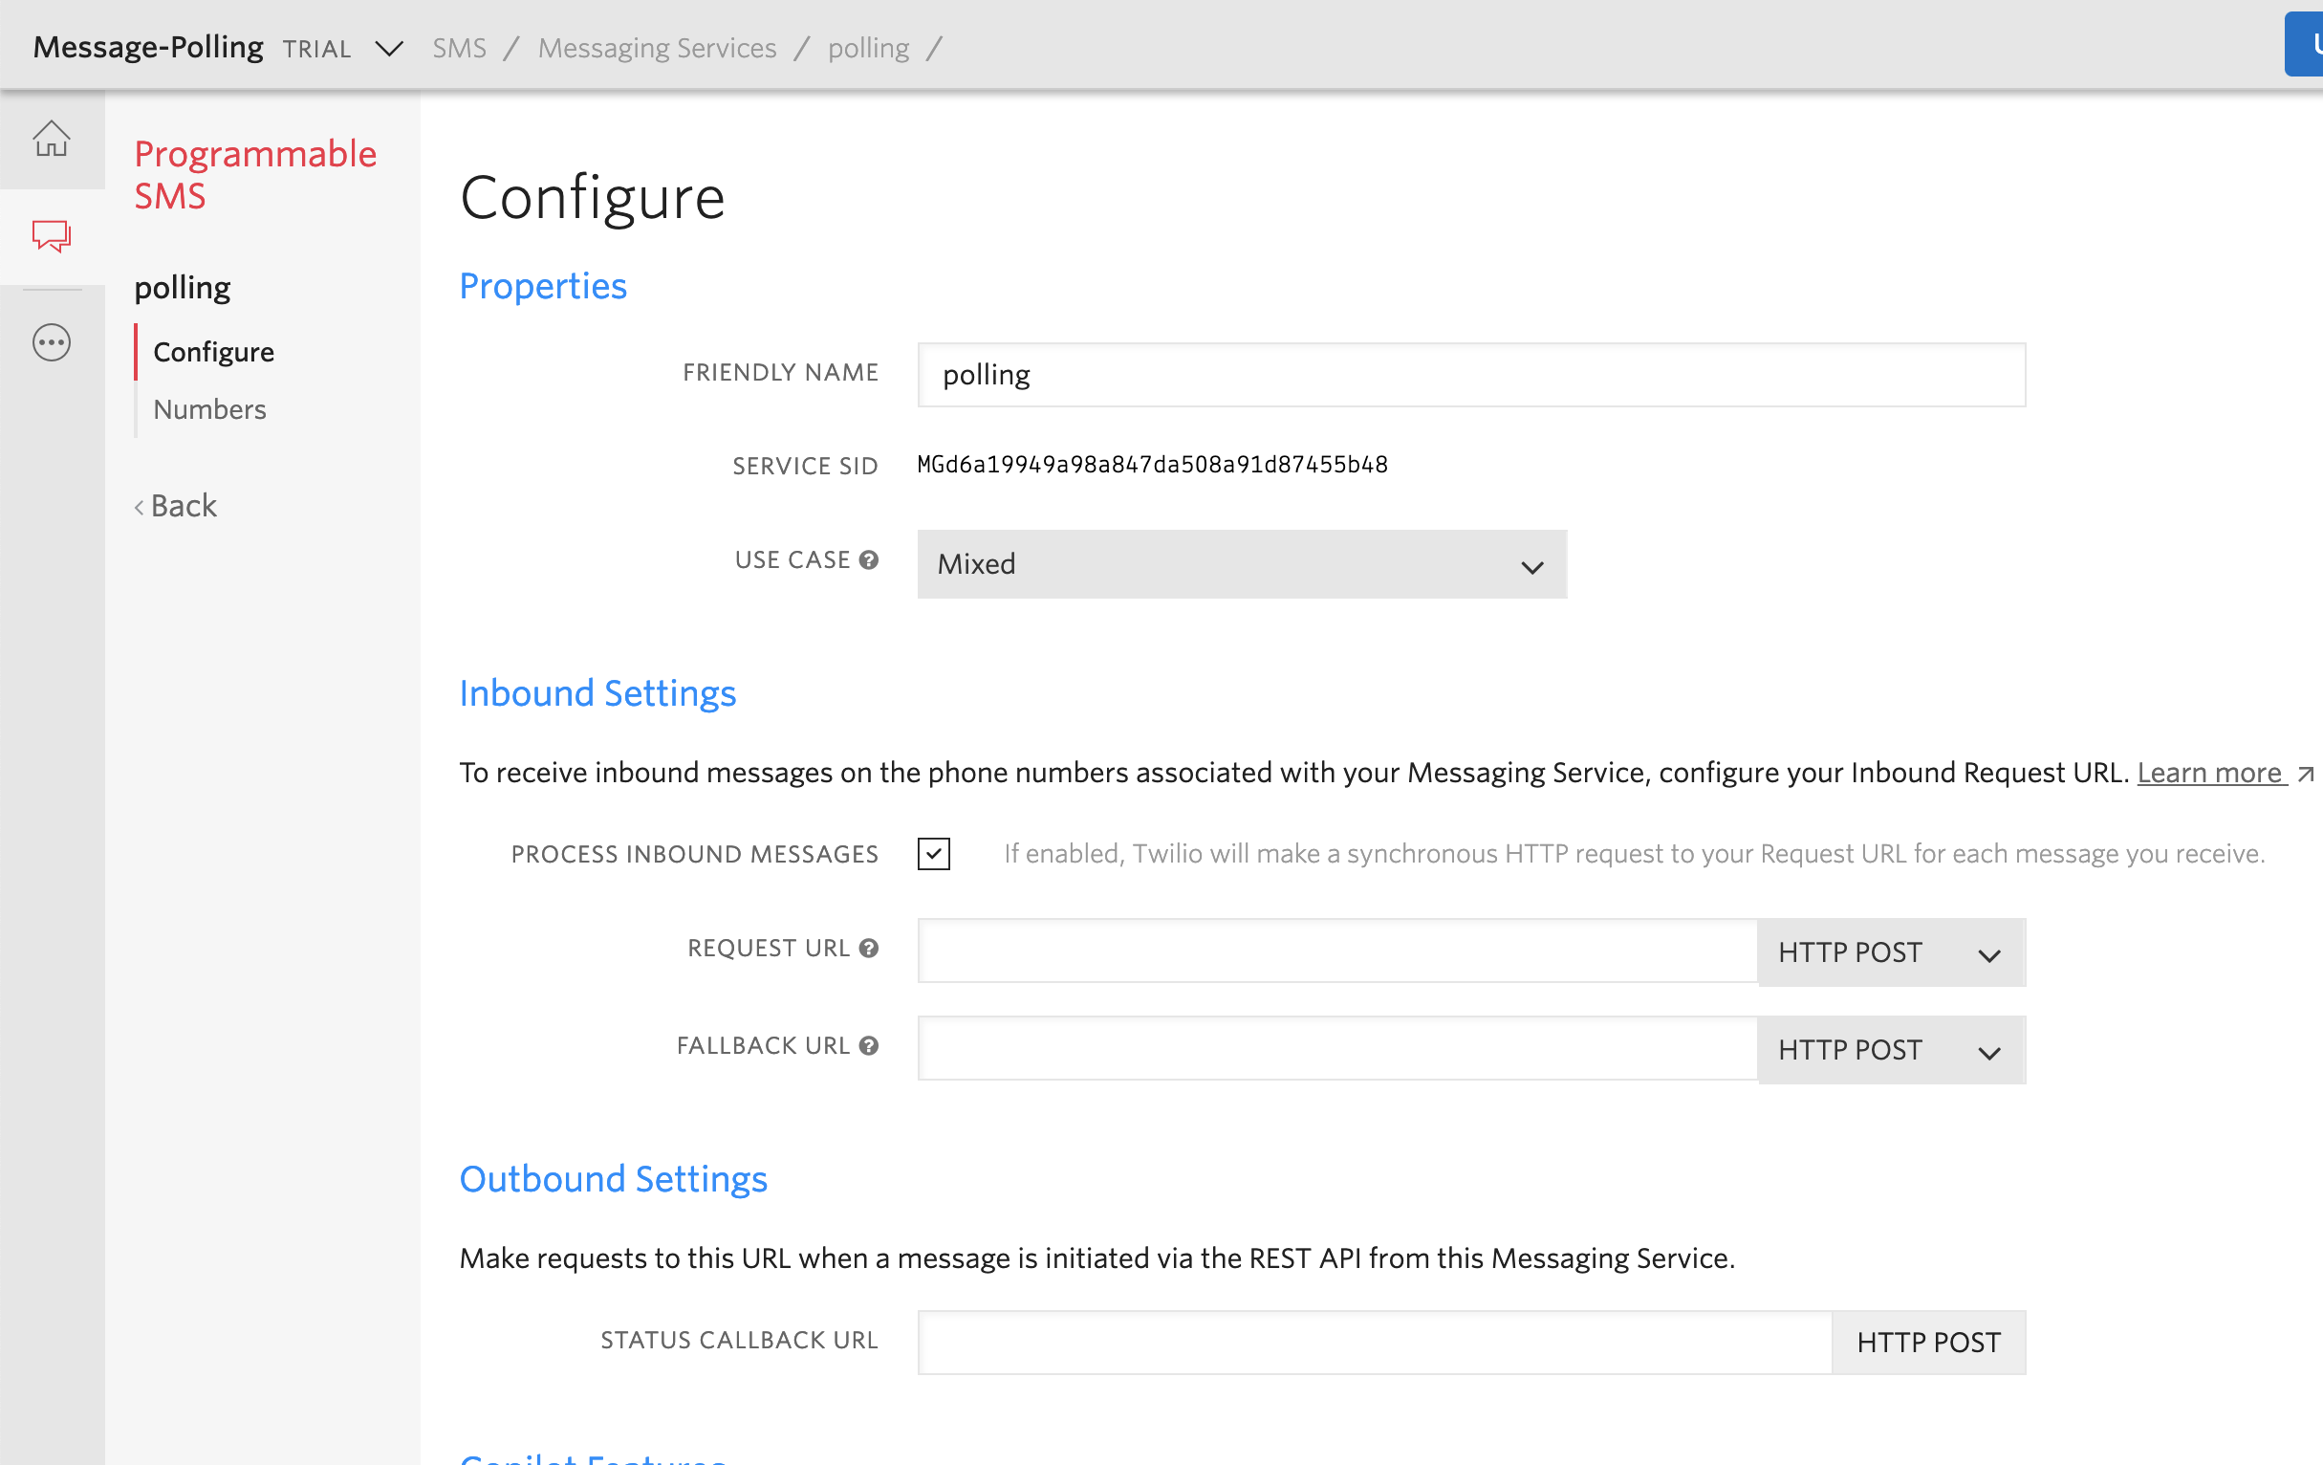This screenshot has height=1465, width=2323.
Task: Click the Inbound Settings heading
Action: (597, 693)
